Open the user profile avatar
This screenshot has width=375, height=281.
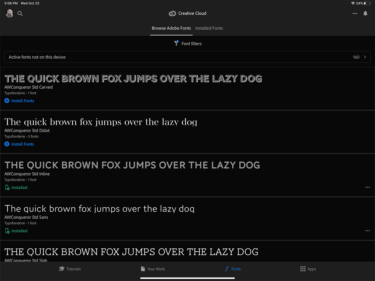9,13
